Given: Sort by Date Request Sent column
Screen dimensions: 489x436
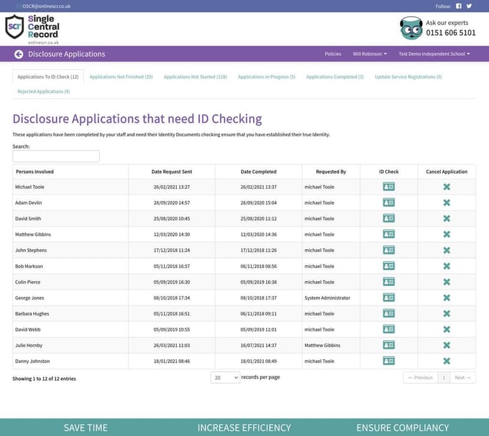Looking at the screenshot, I should (171, 172).
